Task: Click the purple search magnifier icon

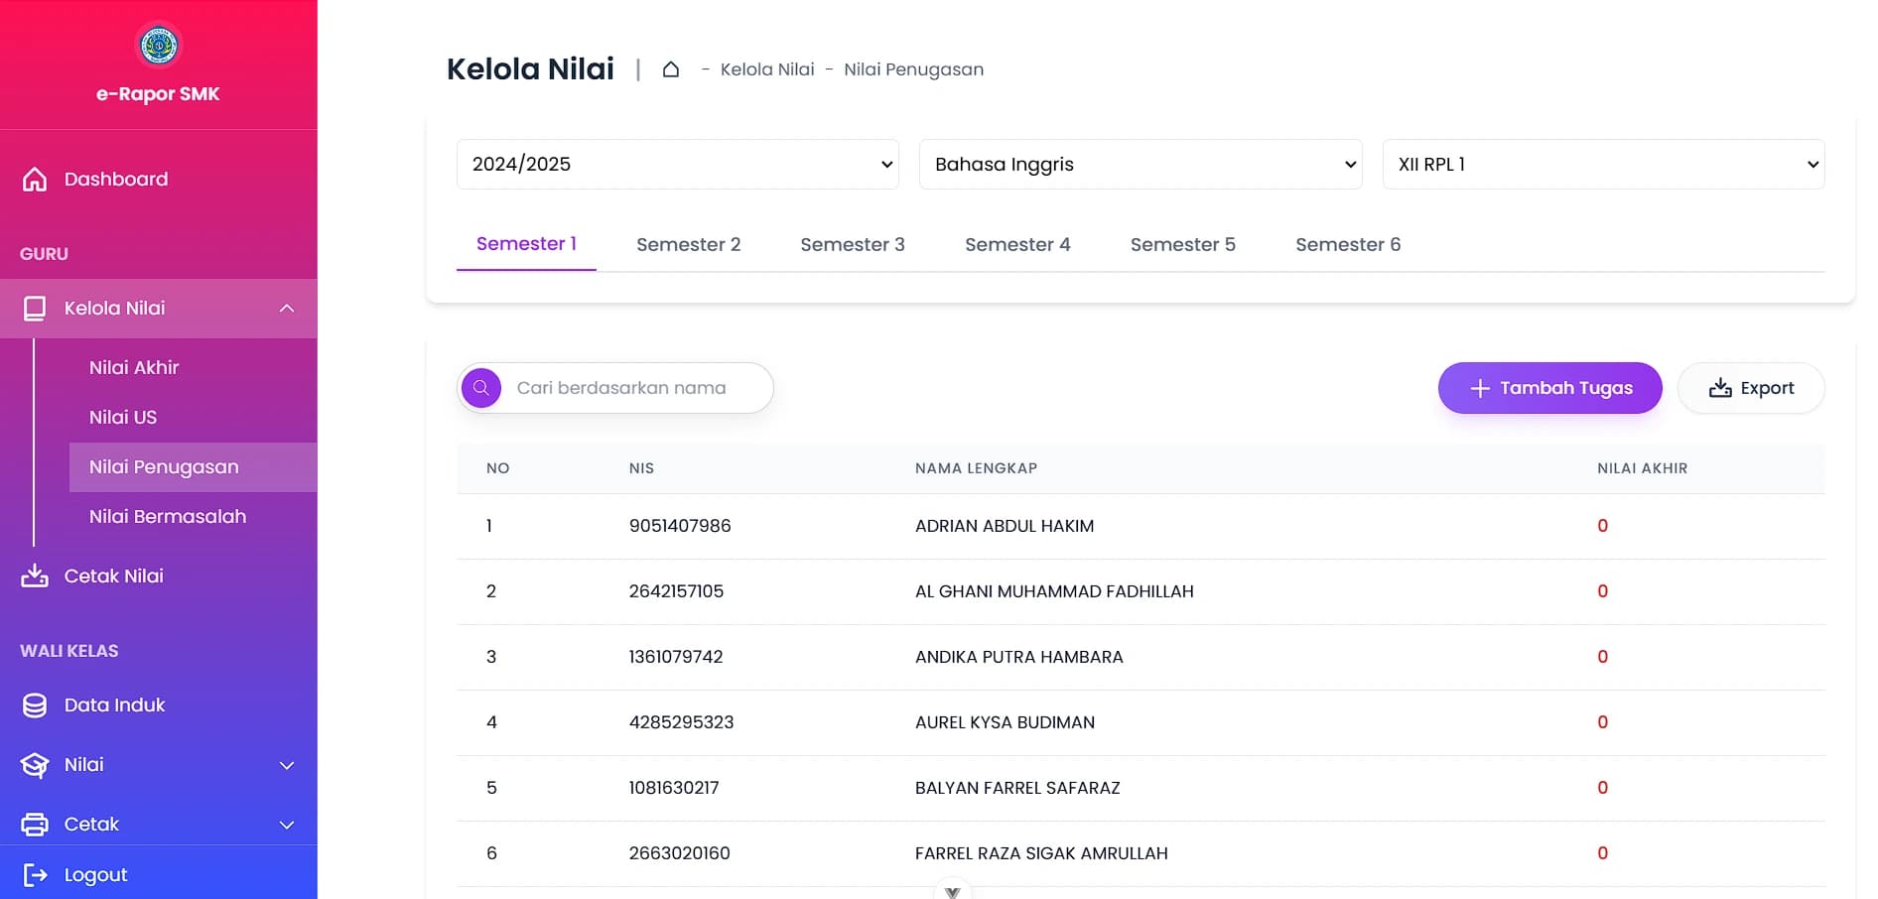Action: (x=481, y=388)
